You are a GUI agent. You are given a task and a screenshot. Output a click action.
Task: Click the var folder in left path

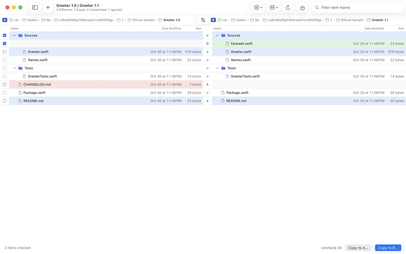[x=14, y=20]
